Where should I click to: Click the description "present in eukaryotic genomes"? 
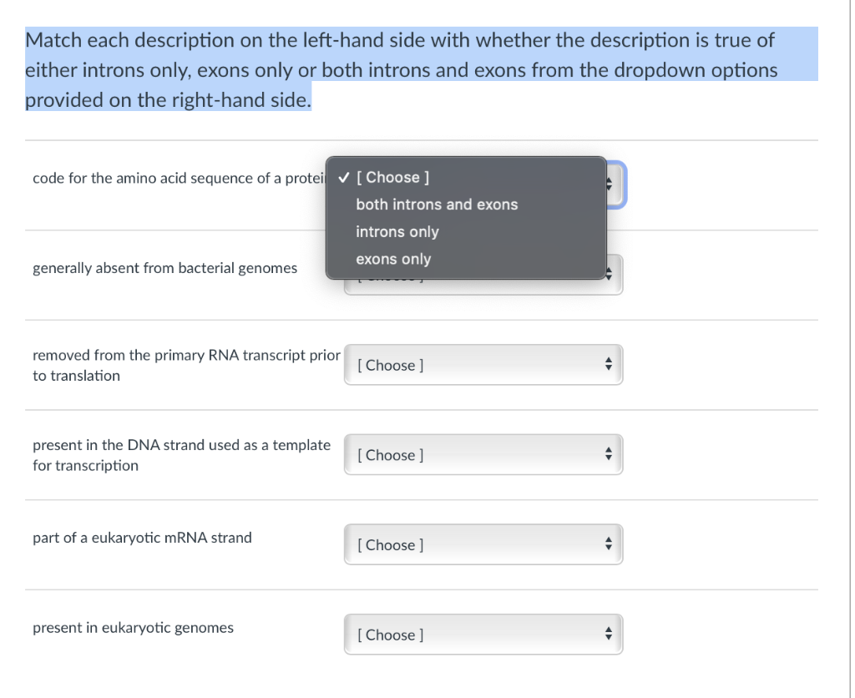(132, 627)
